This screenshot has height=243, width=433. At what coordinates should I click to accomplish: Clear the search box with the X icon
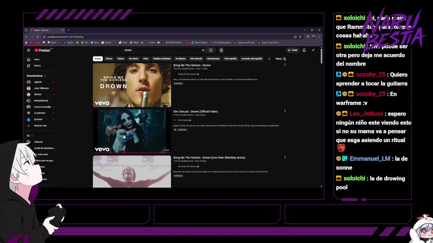coord(203,50)
